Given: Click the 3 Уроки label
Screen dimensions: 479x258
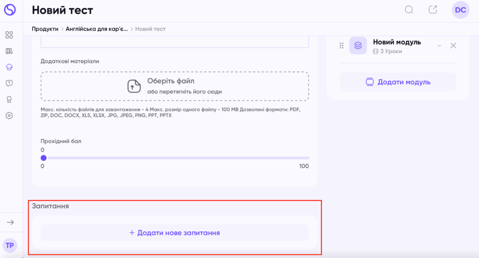Looking at the screenshot, I should 387,52.
